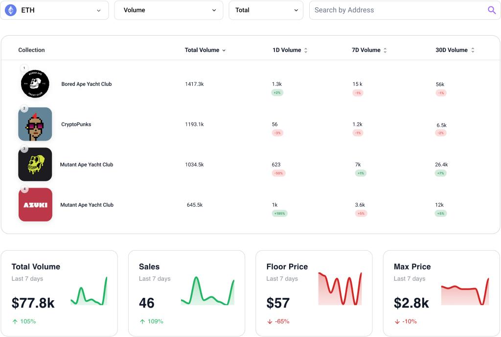Click the $57 floor price figure

coord(278,303)
